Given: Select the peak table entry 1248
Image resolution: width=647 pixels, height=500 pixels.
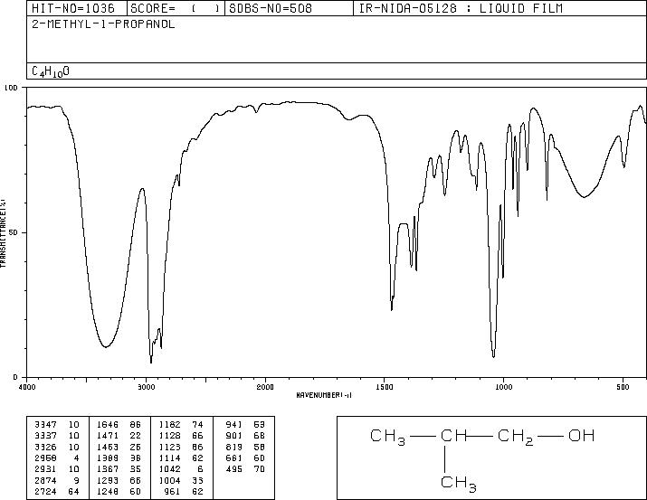Looking at the screenshot, I should (x=108, y=491).
